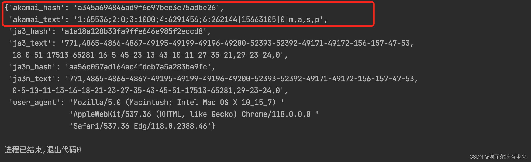
Task: Click the AppleWebKit/537.36 Chrome/118.0.0.0 line
Action: (x=192, y=114)
